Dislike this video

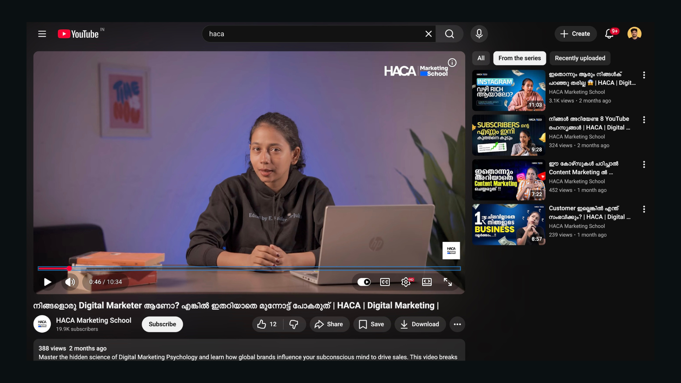point(294,324)
